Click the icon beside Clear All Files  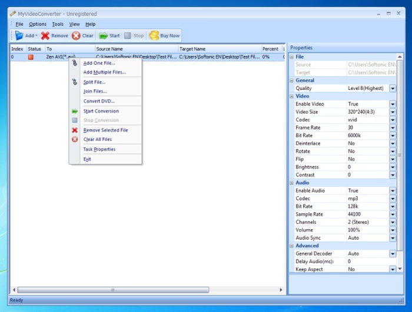[x=75, y=139]
